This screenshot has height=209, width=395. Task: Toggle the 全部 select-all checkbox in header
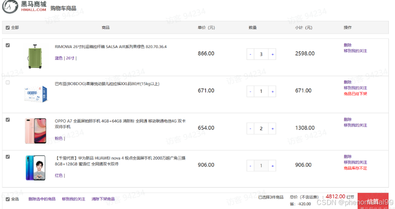[8, 28]
